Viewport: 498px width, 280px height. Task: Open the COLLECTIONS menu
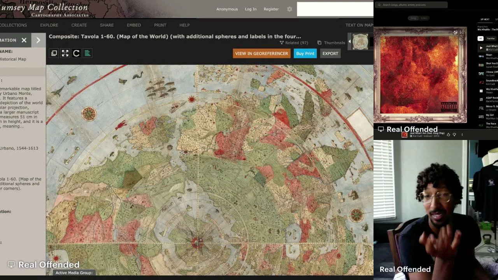(13, 25)
